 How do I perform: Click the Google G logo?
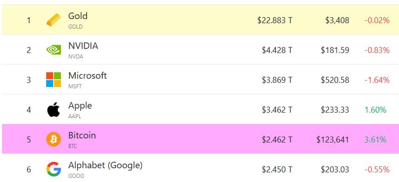53,169
